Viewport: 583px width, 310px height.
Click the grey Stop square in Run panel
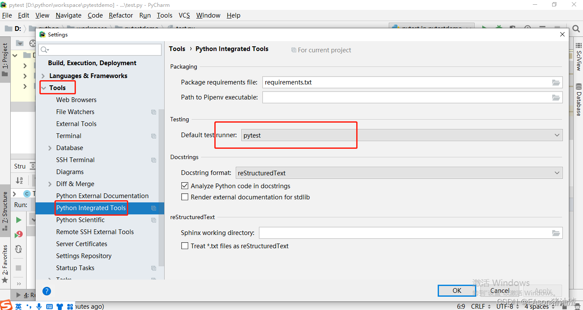point(18,268)
